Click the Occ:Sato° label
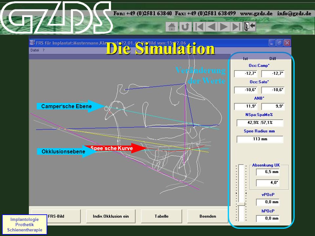Screen dimensions: 315x236 pyautogui.click(x=259, y=82)
